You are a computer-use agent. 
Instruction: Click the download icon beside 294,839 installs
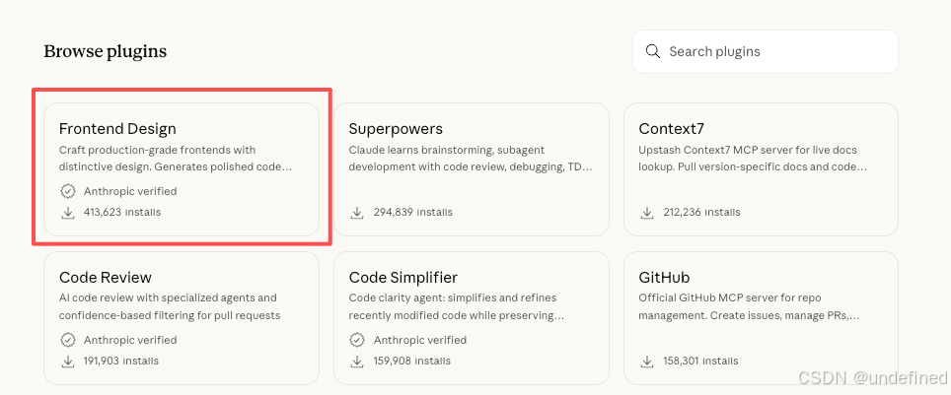[x=358, y=213]
